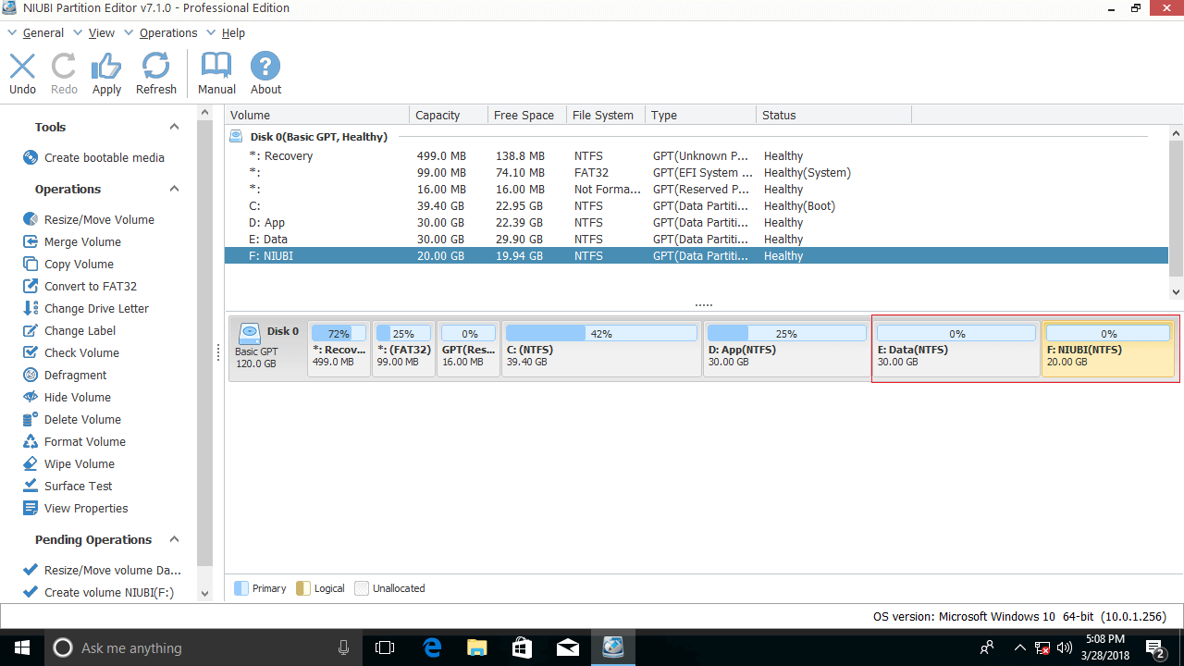This screenshot has height=666, width=1184.
Task: Click the Hide Volume icon
Action: [x=31, y=397]
